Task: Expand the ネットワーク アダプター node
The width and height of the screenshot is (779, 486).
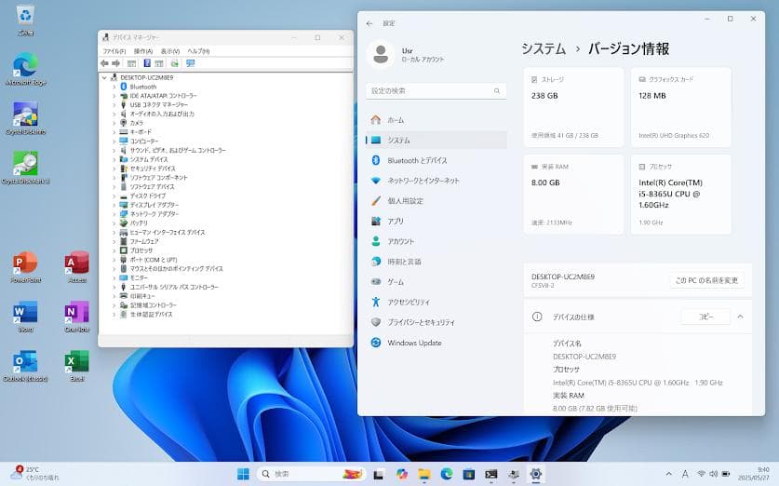Action: [114, 214]
